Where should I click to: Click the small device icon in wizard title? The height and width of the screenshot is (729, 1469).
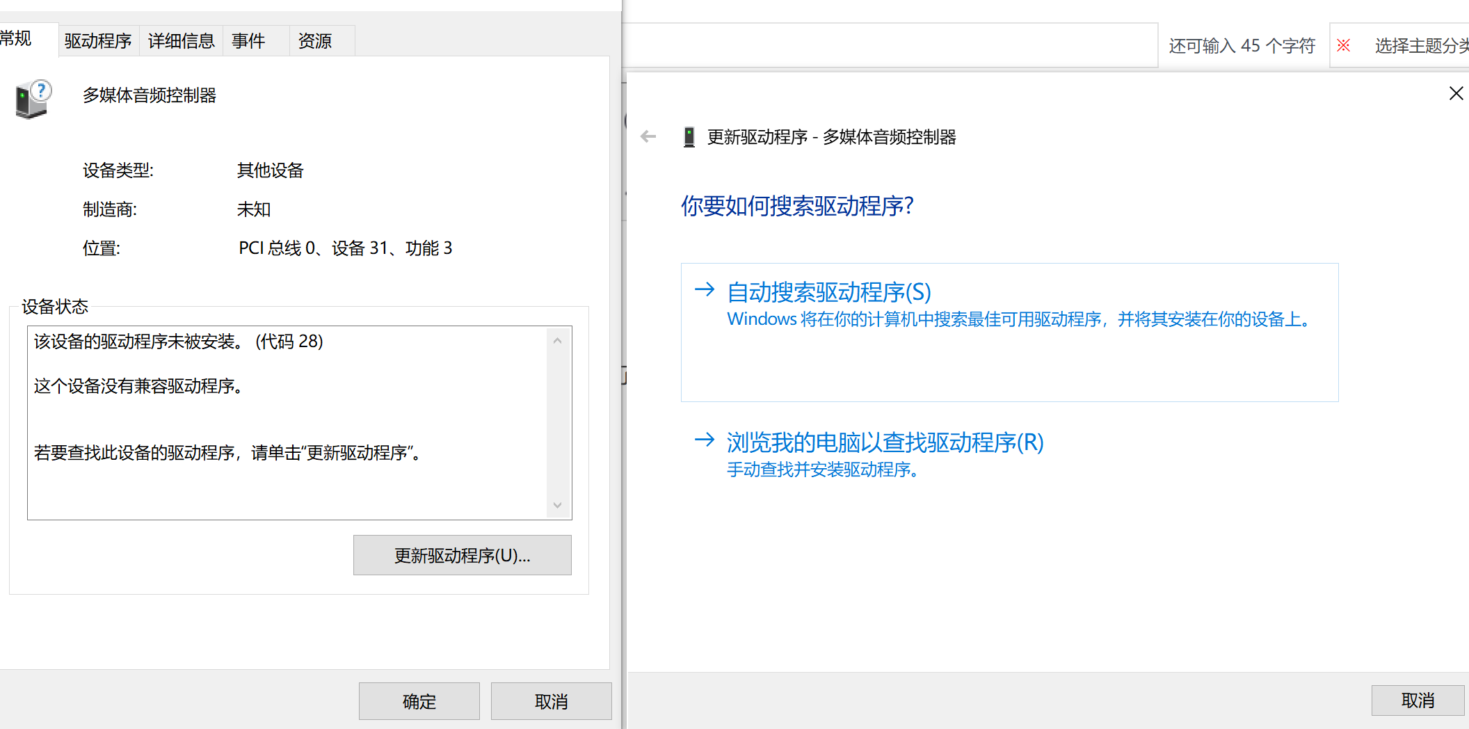pos(689,137)
